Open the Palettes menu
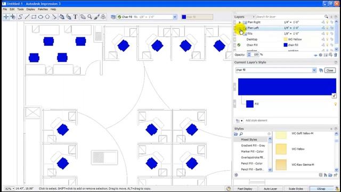The width and height of the screenshot is (341, 192). 43,10
